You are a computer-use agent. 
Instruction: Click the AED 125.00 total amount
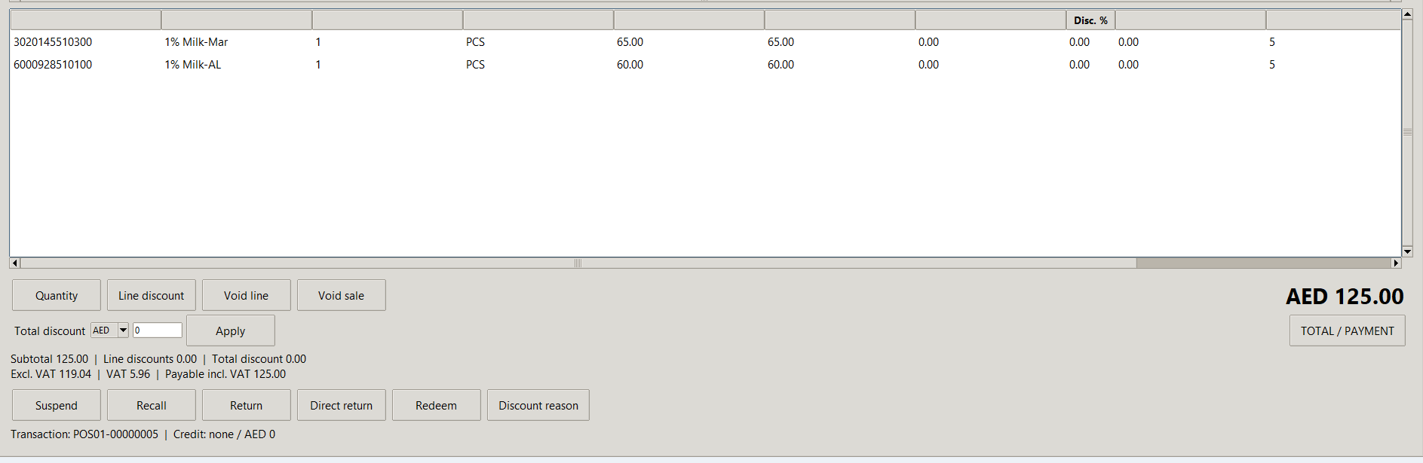(1345, 297)
